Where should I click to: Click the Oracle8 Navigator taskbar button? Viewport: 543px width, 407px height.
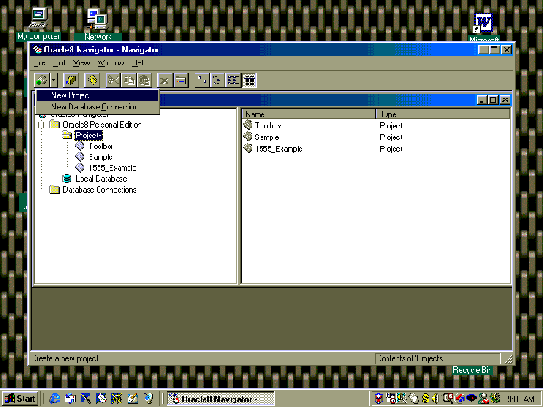(221, 399)
